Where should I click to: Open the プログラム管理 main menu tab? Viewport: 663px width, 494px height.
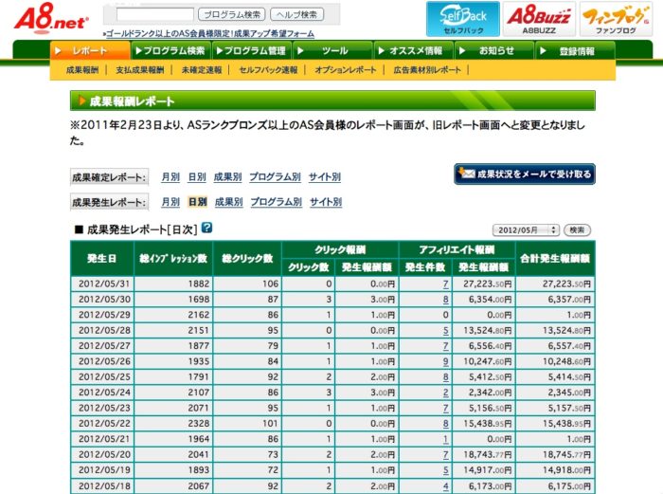252,50
